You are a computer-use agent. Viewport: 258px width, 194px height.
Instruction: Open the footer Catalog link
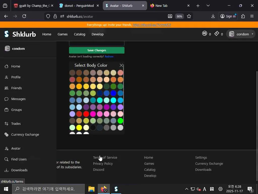[150, 169]
